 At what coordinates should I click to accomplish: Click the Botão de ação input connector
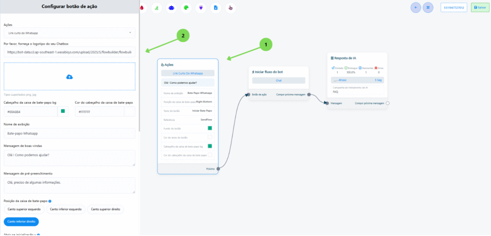pos(249,94)
